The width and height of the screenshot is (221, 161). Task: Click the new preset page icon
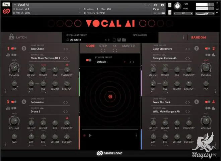click(x=114, y=40)
